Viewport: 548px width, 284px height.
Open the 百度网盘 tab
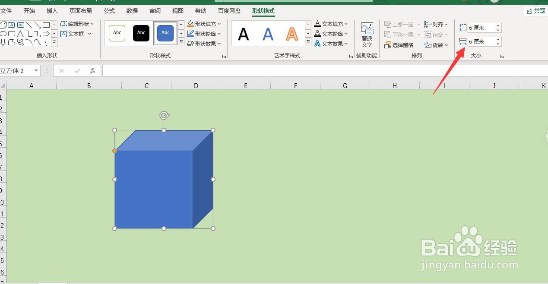pyautogui.click(x=229, y=11)
